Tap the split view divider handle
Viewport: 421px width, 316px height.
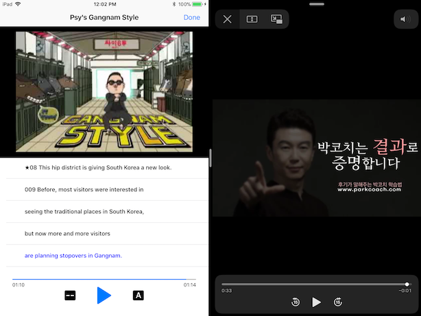[x=210, y=158]
